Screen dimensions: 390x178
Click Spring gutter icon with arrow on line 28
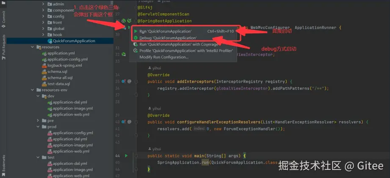point(129,21)
